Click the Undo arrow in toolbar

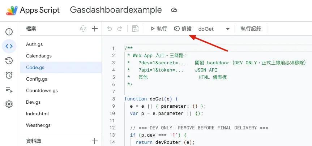click(110, 29)
